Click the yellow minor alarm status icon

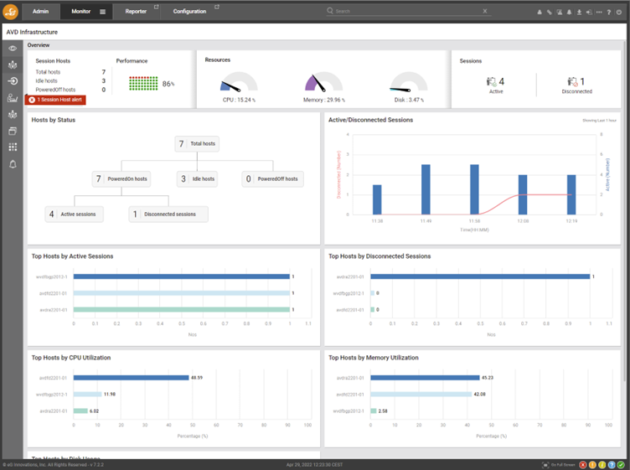[602, 465]
